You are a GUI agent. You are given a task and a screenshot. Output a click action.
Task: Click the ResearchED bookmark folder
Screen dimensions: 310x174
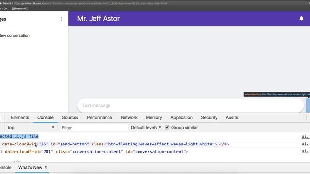[x=20, y=9]
